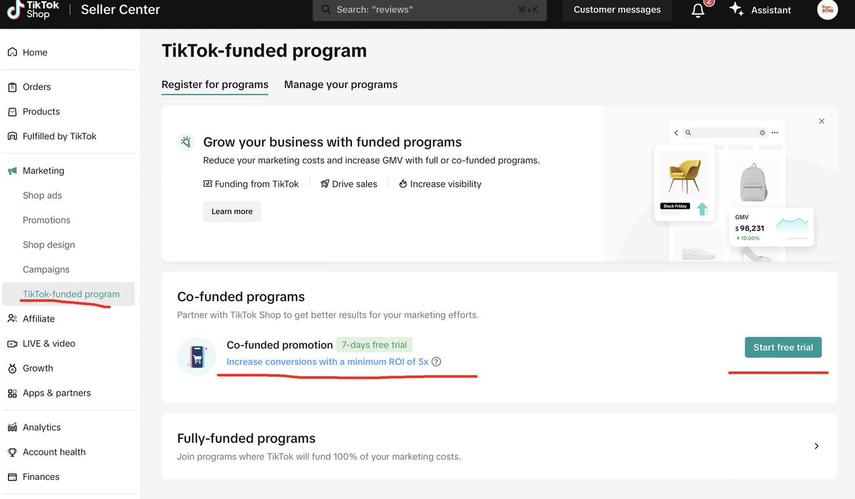Image resolution: width=855 pixels, height=499 pixels.
Task: Click the notification bell icon
Action: (698, 10)
